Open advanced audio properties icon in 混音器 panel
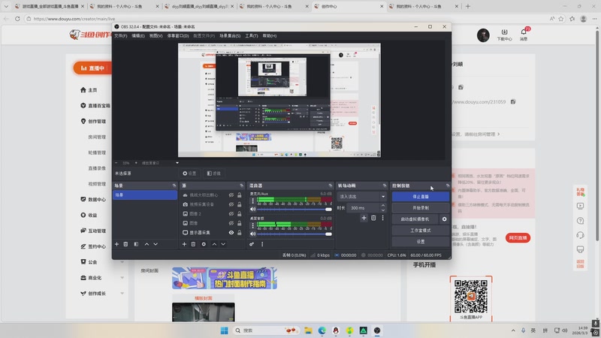The image size is (601, 338). pyautogui.click(x=252, y=244)
